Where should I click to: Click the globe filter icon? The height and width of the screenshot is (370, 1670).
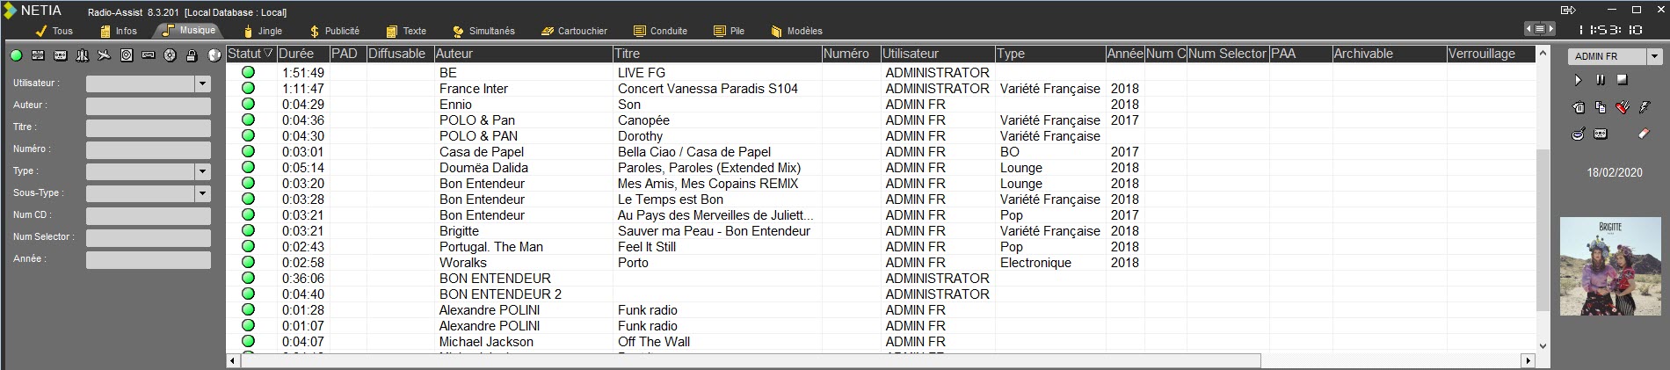click(214, 55)
